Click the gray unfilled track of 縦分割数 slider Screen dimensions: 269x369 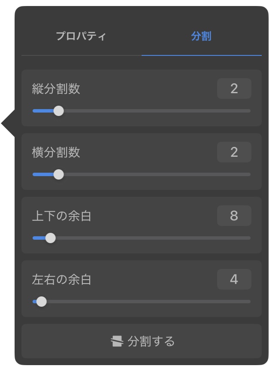(157, 111)
